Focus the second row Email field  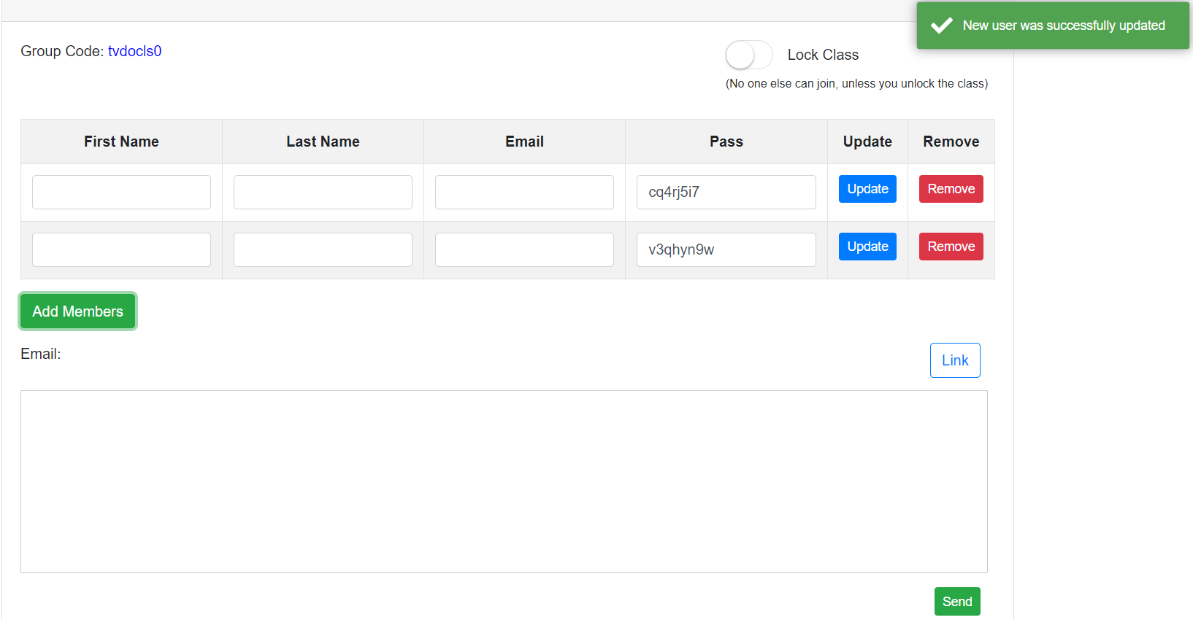[x=524, y=249]
